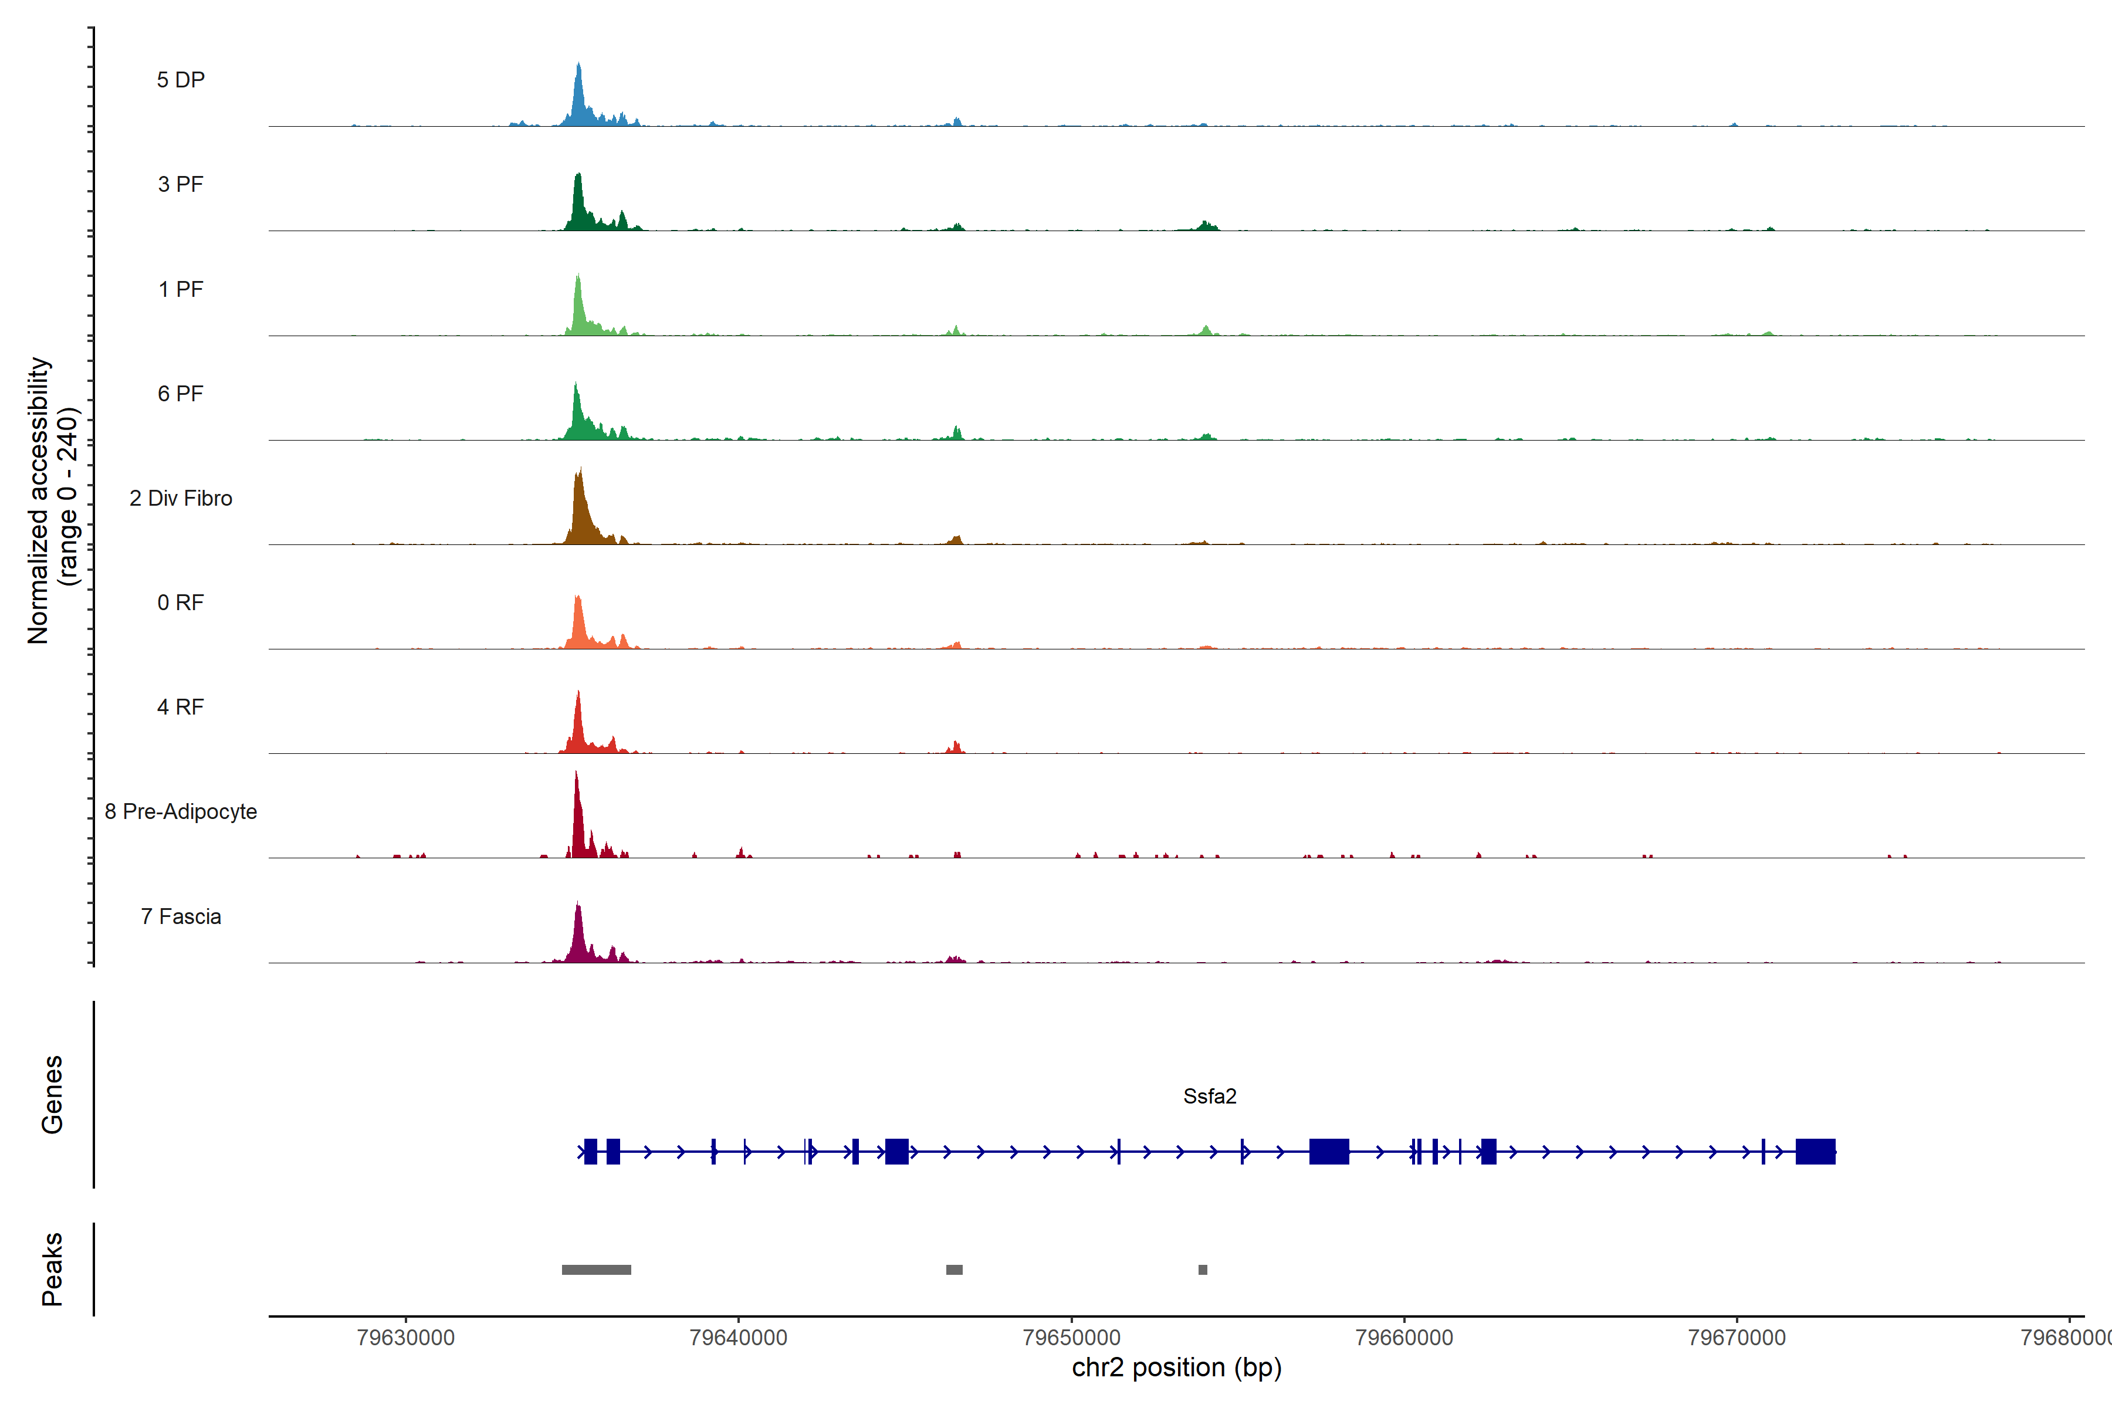Click the 2 Div Fibro track label
The height and width of the screenshot is (1408, 2112).
(181, 498)
